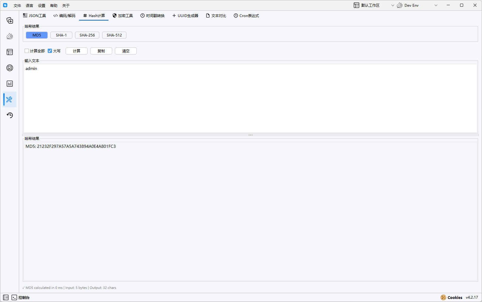Image resolution: width=482 pixels, height=302 pixels.
Task: Click the Cookies icon in status bar
Action: pos(443,297)
